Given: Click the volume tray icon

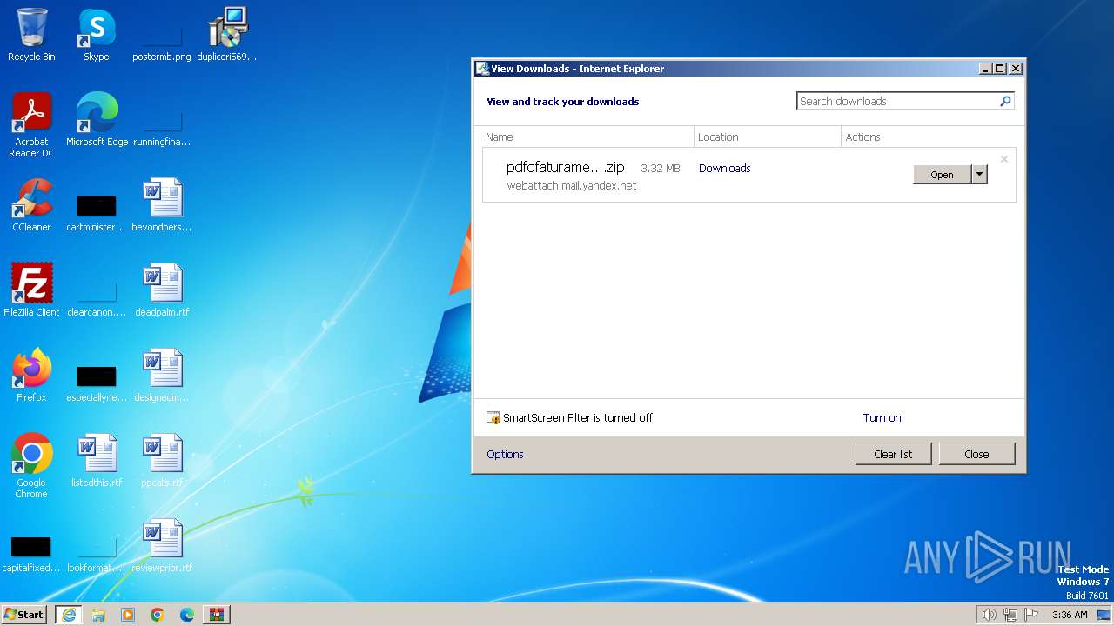Looking at the screenshot, I should [989, 615].
